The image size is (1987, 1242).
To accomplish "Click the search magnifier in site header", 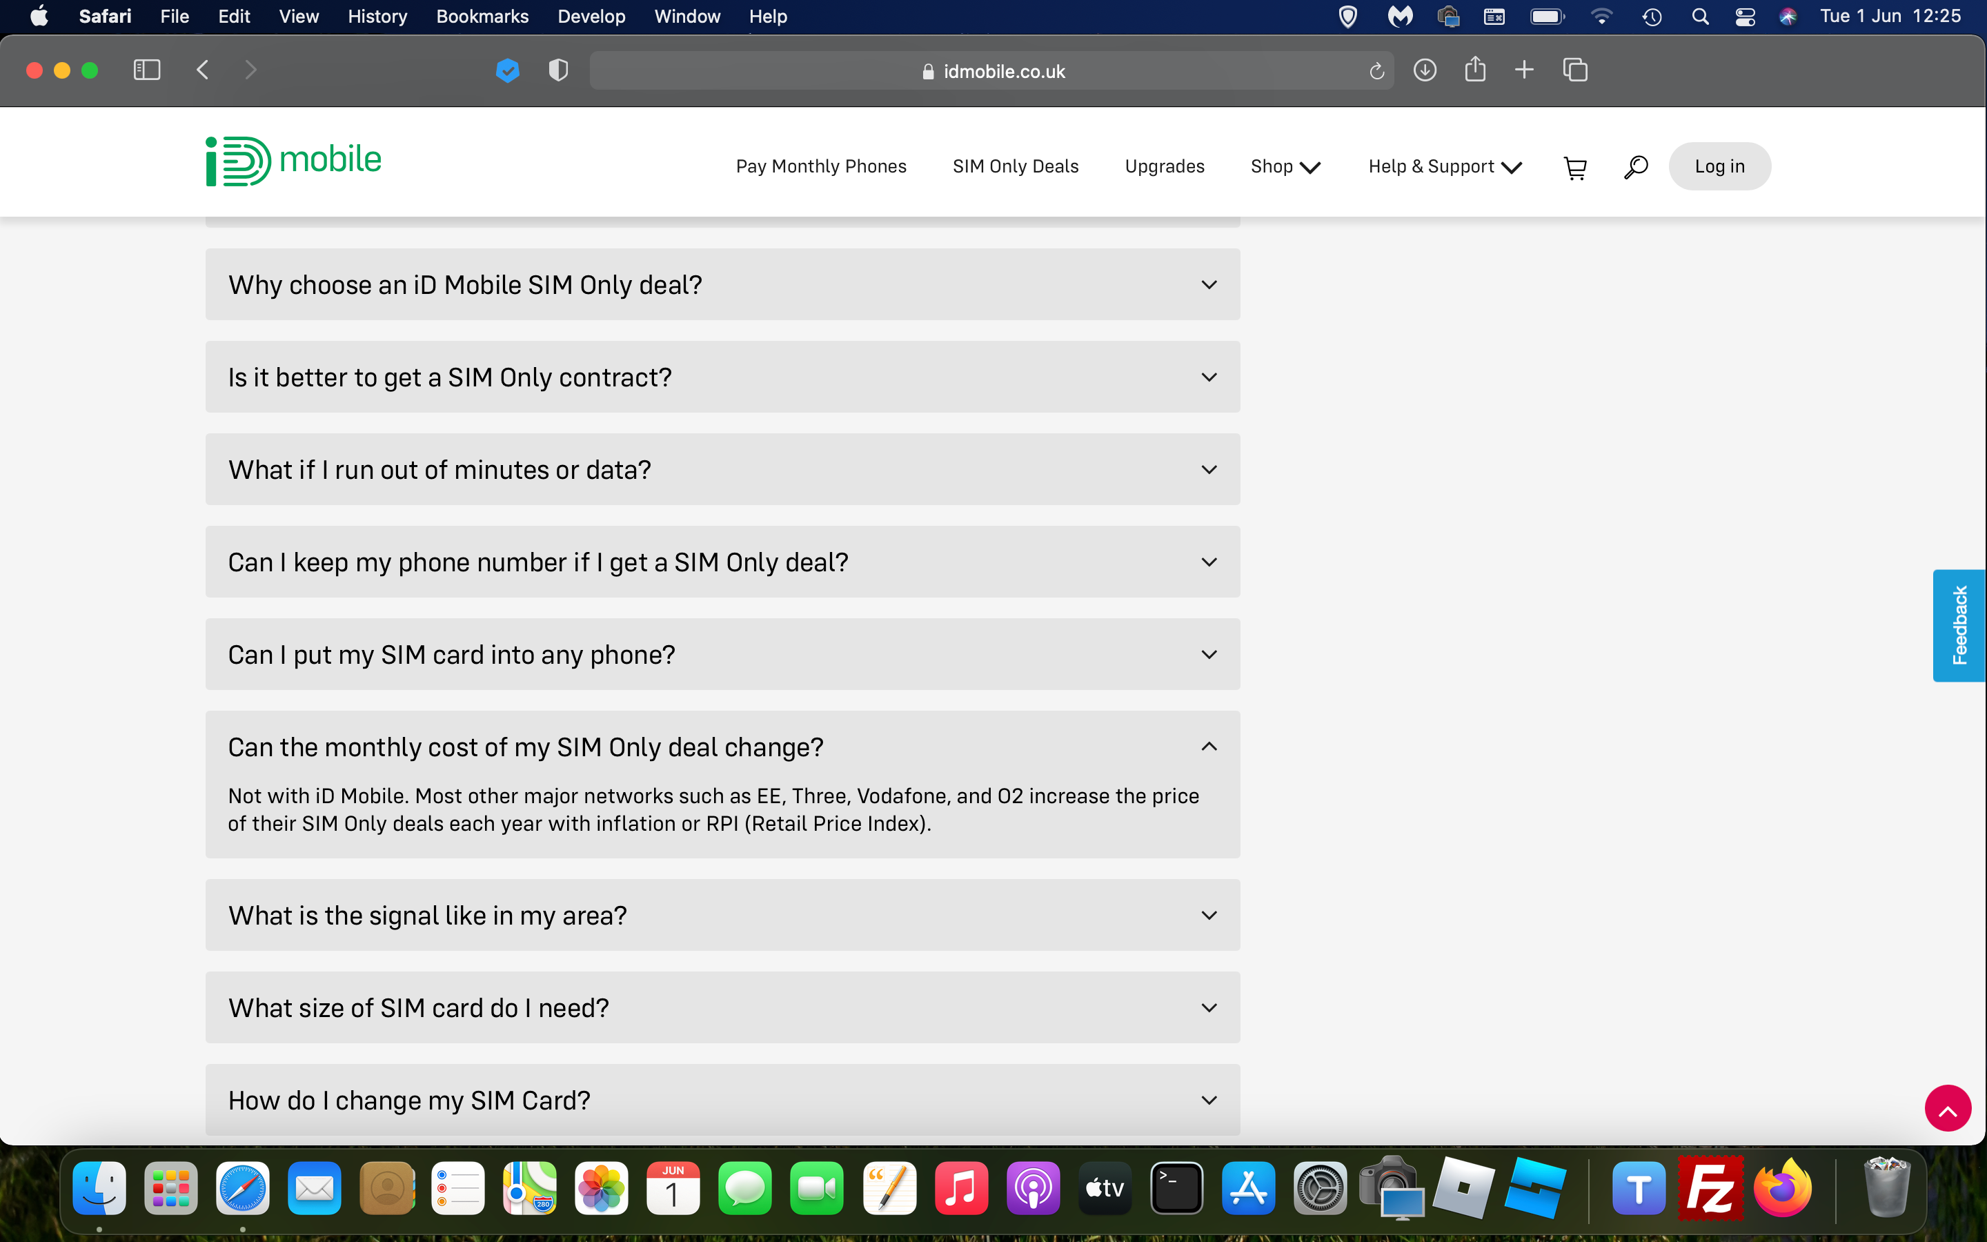I will tap(1636, 167).
